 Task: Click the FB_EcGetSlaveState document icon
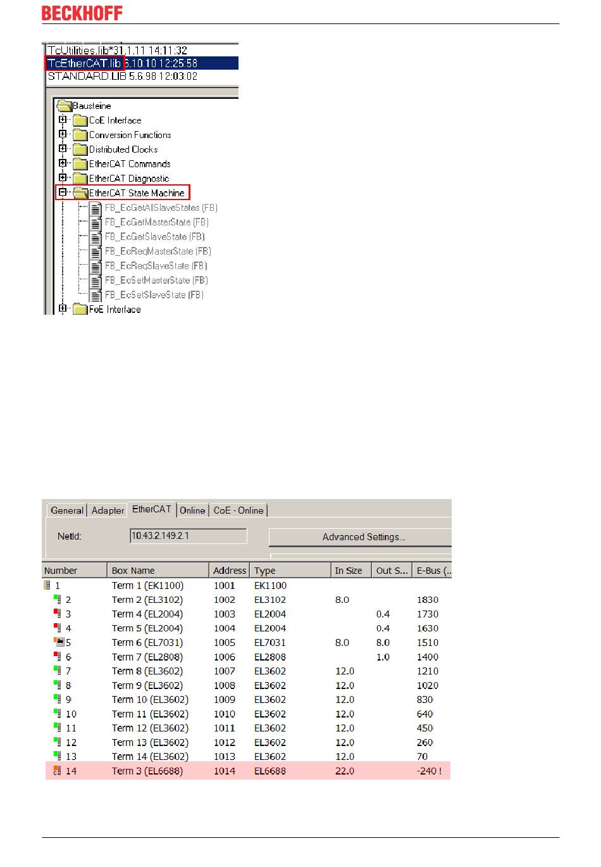(x=96, y=237)
